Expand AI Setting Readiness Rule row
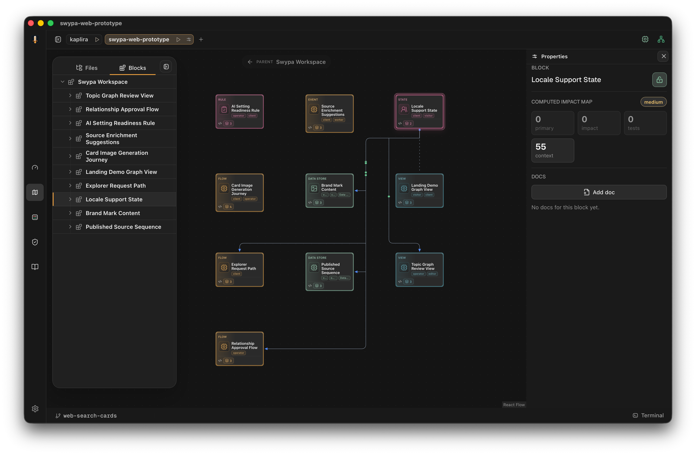Image resolution: width=696 pixels, height=455 pixels. (70, 123)
